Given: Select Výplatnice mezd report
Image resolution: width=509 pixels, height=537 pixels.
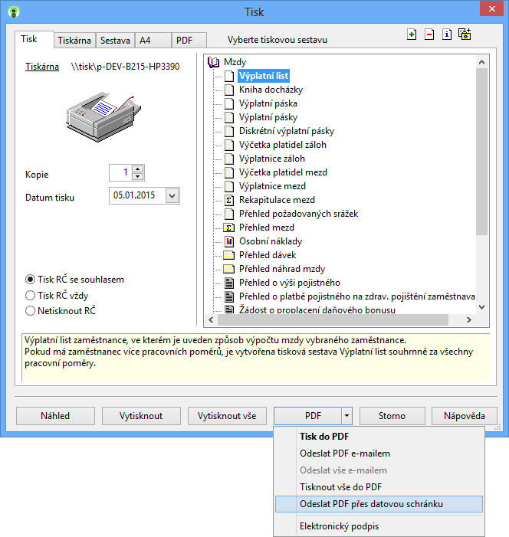Looking at the screenshot, I should pos(272,186).
